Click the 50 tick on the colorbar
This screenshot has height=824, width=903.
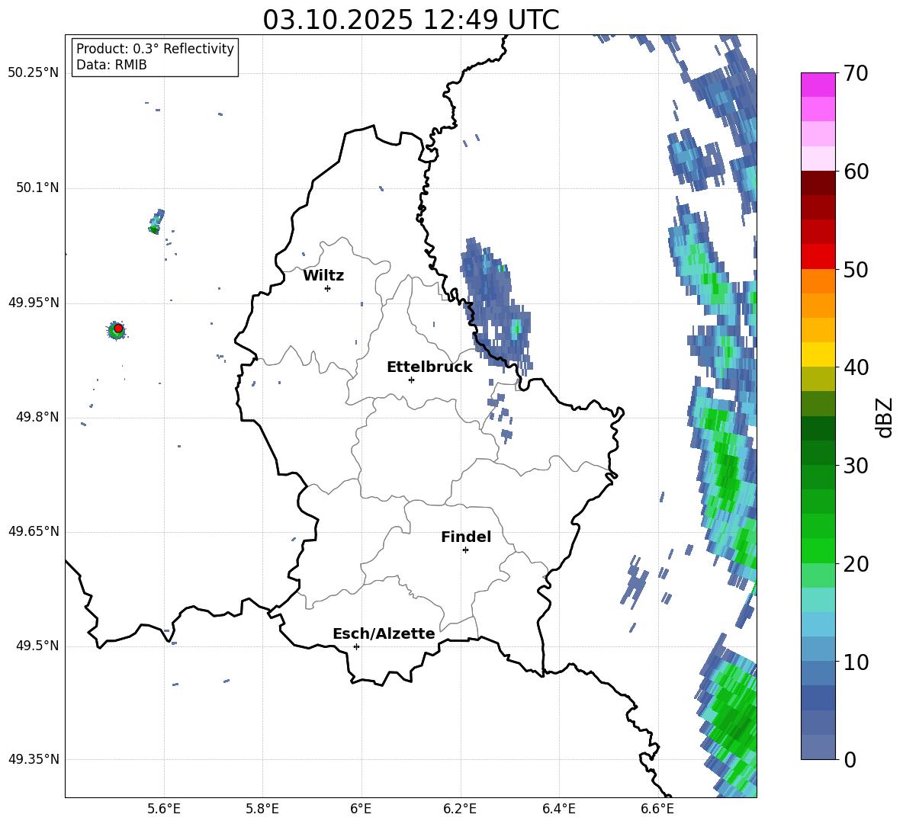point(856,270)
